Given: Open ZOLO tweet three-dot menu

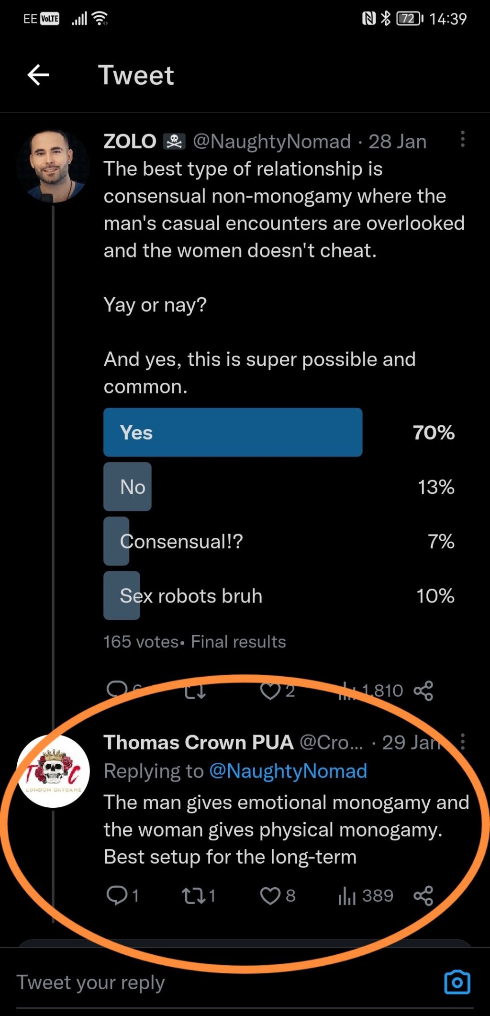Looking at the screenshot, I should [462, 139].
